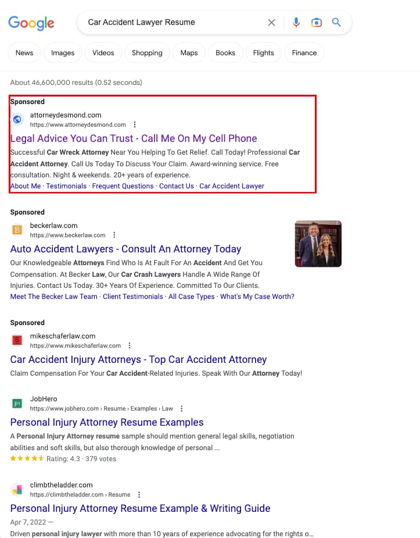Open three-dot menu next to mikeschaferlaw.com URL
The image size is (420, 538).
coord(130,345)
